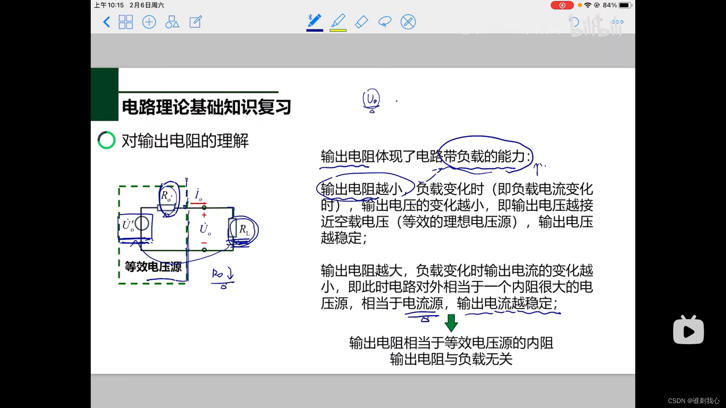Open the three-dot more options menu
Image resolution: width=726 pixels, height=408 pixels.
pos(617,22)
